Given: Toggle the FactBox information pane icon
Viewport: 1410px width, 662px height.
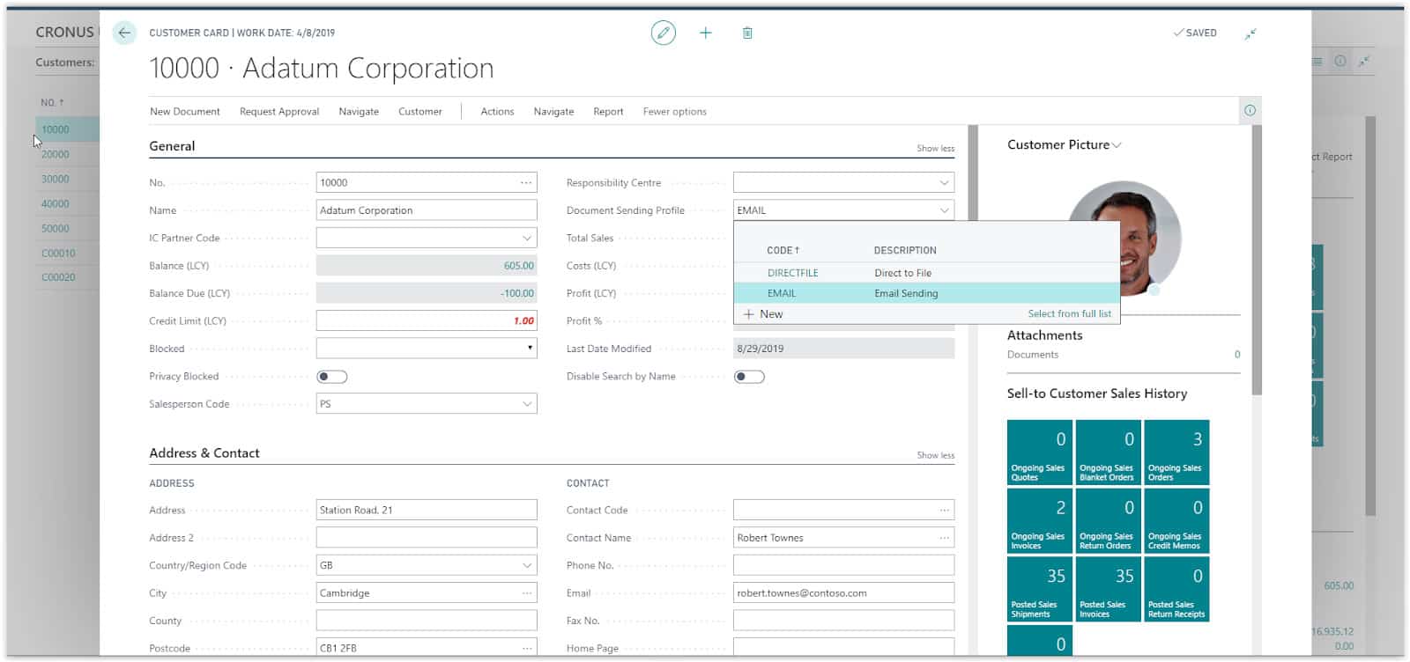Looking at the screenshot, I should (1250, 110).
